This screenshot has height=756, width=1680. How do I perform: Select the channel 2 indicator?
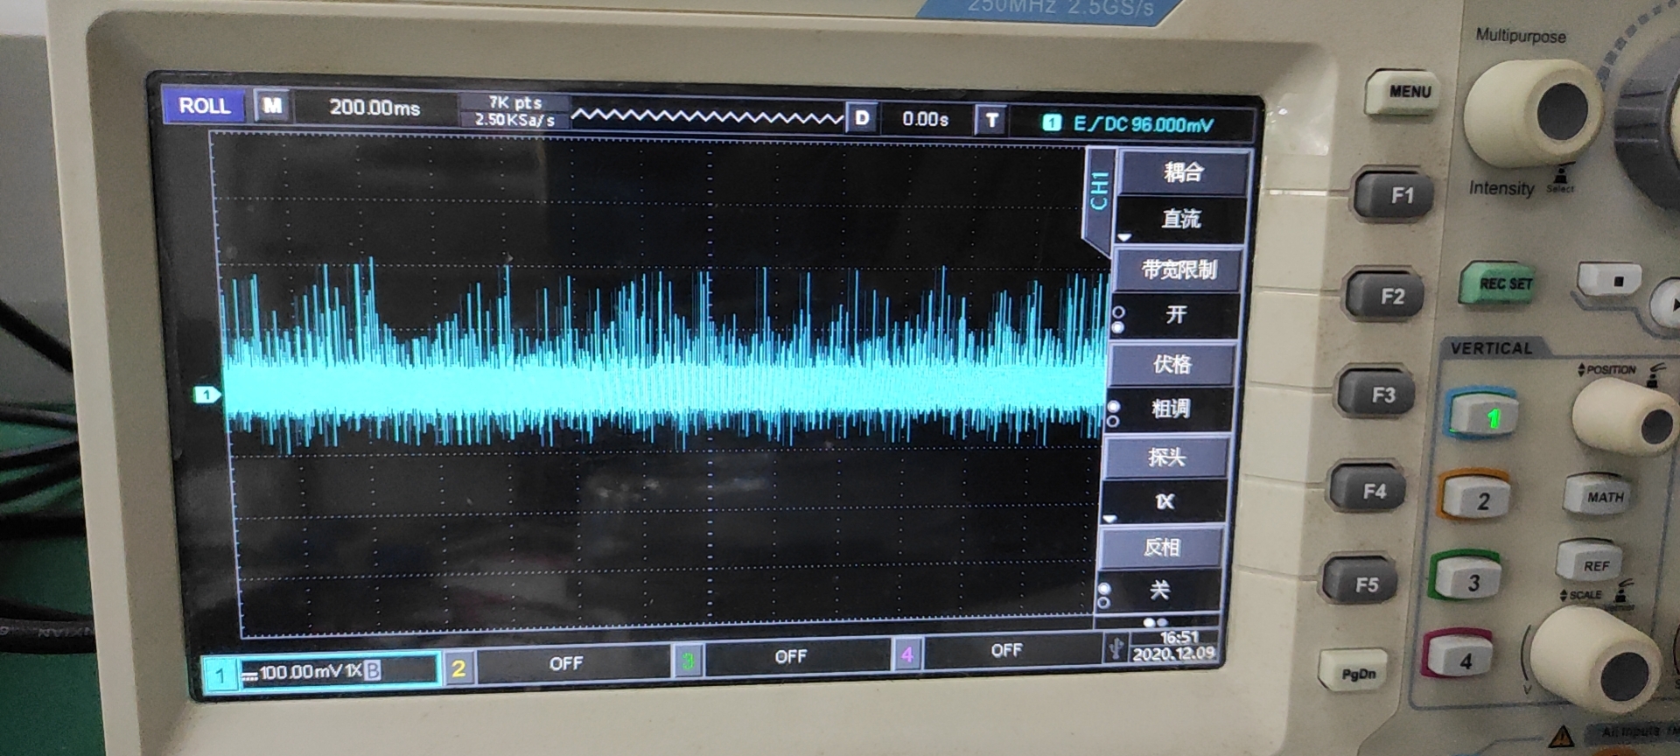point(458,669)
